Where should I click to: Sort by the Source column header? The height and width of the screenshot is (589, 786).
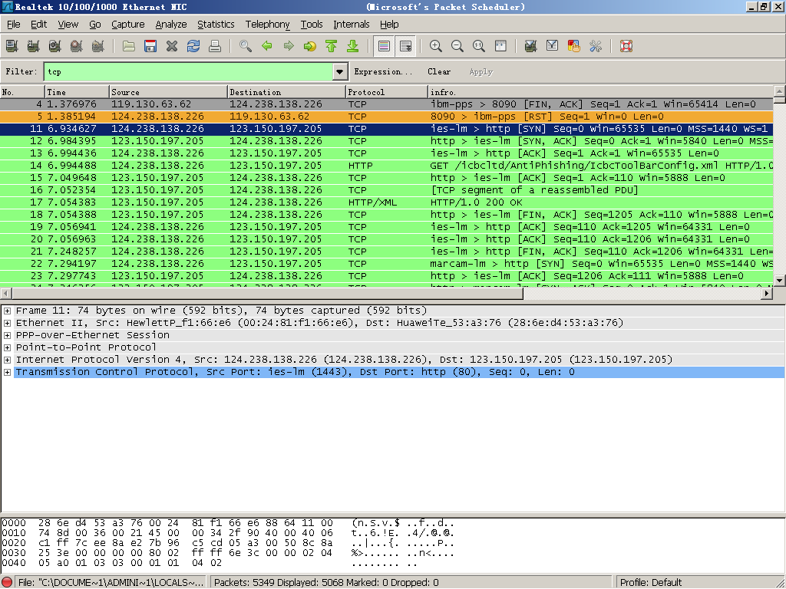click(x=168, y=92)
